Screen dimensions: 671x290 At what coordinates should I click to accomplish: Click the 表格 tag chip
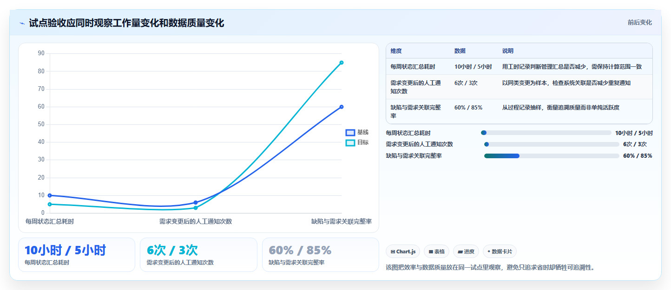[x=436, y=251]
